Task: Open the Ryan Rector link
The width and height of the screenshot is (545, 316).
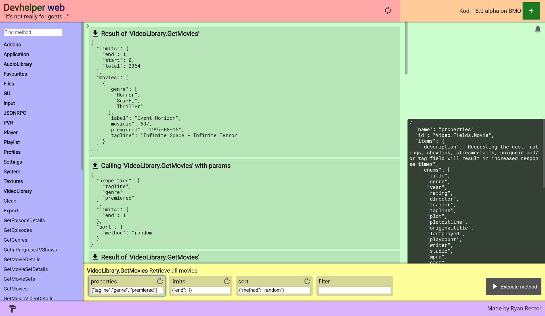Action: [526, 308]
